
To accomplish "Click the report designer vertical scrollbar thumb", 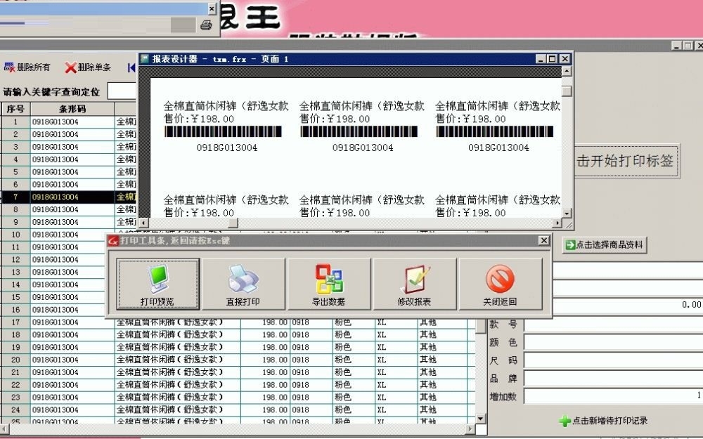I will (567, 91).
